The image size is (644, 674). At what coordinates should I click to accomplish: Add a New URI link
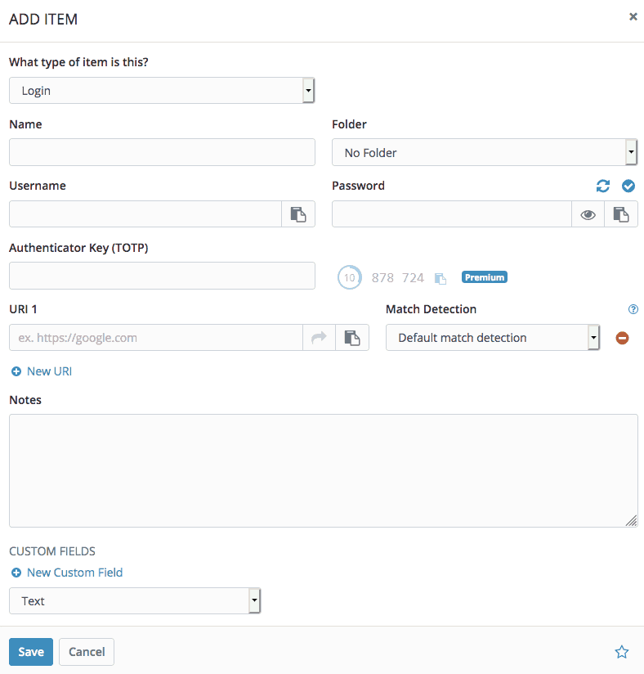click(42, 371)
